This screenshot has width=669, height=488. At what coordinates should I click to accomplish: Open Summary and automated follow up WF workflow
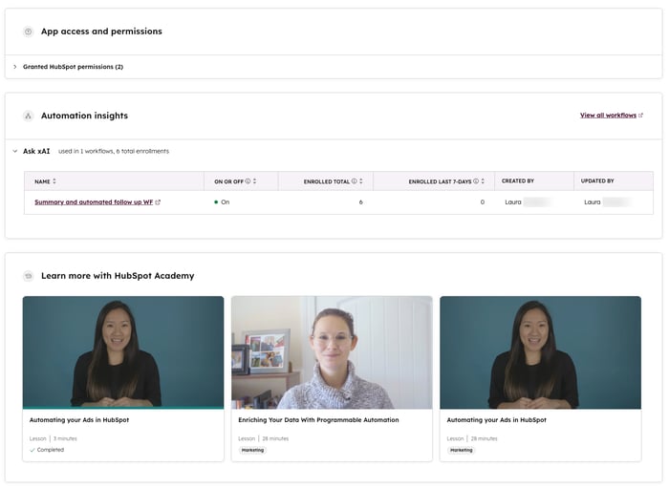(x=94, y=202)
